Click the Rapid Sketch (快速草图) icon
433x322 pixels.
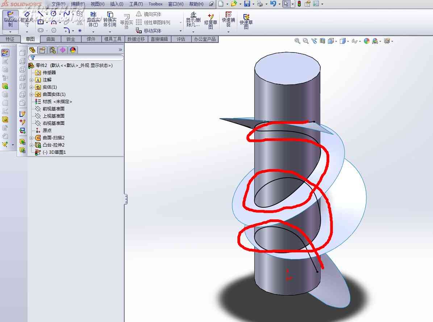tap(246, 21)
